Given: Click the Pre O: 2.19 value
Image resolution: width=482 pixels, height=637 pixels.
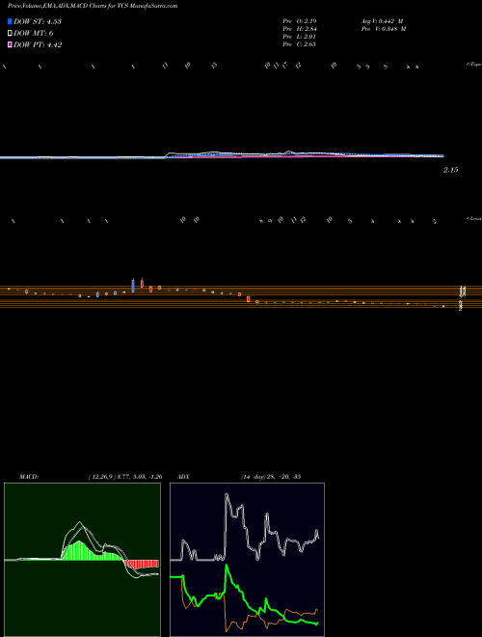Looking at the screenshot, I should tap(300, 20).
